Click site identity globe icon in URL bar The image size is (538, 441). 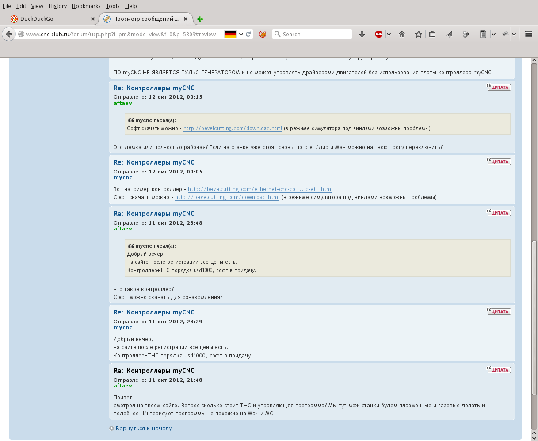21,34
